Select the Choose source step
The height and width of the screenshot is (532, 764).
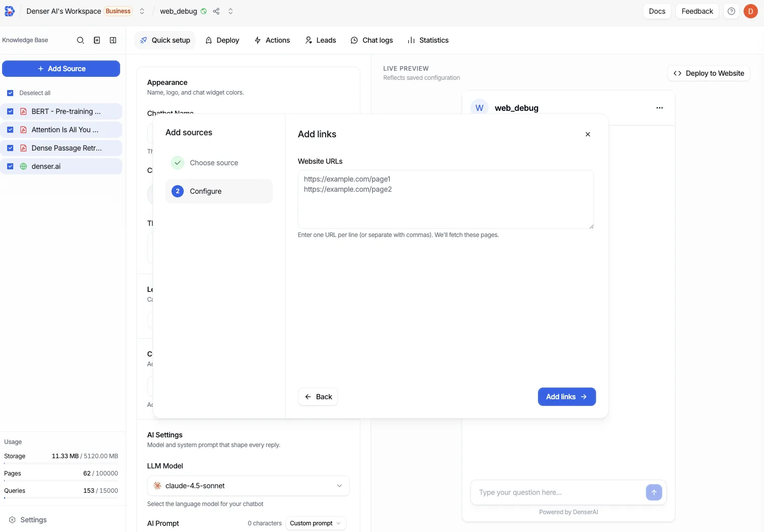(219, 163)
